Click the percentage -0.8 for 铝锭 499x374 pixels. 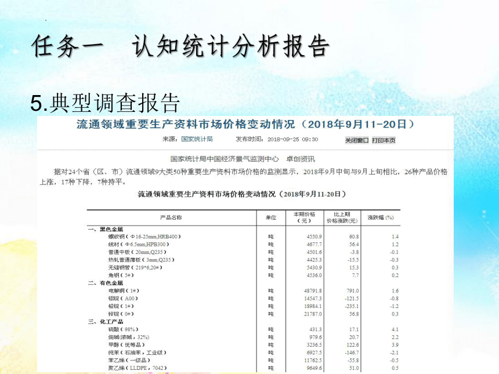click(x=394, y=299)
